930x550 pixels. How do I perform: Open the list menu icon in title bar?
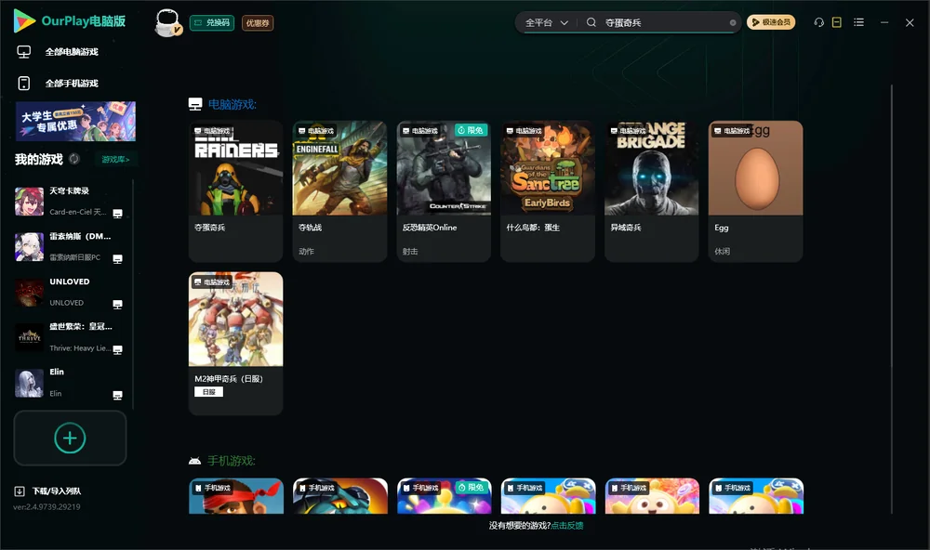[858, 22]
